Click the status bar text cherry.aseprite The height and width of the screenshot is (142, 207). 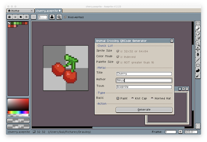19,132
